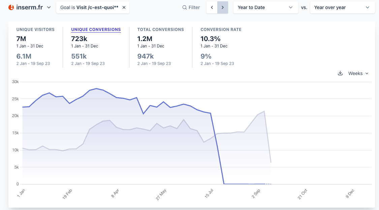379x210 pixels.
Task: Click the Goal is Visit filter pill
Action: click(x=89, y=7)
